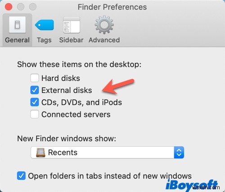Viewport: 225px width, 192px height.
Task: Click the Recents drawer icon in popup
Action: (x=40, y=153)
